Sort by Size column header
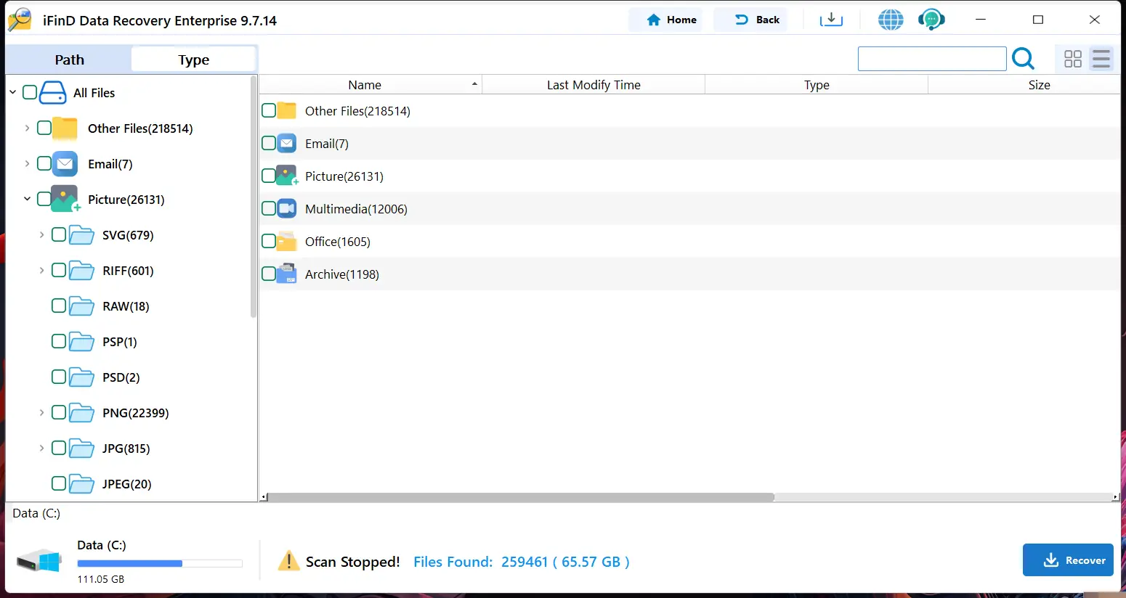 [1024, 85]
